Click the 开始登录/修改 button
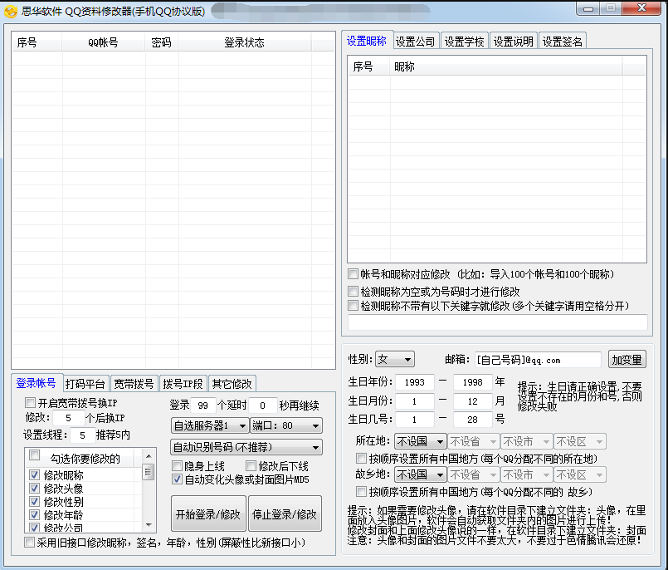This screenshot has width=668, height=570. click(x=208, y=513)
